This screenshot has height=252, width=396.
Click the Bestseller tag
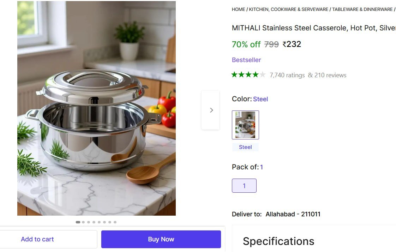click(x=246, y=60)
